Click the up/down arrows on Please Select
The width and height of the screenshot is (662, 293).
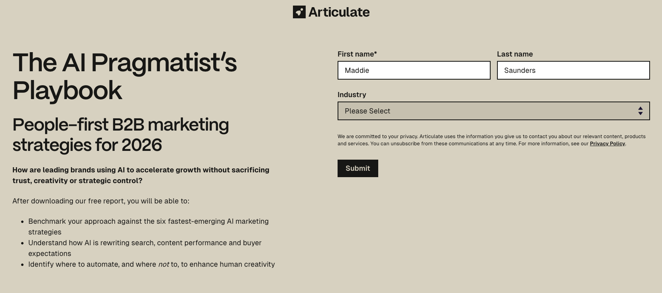640,111
